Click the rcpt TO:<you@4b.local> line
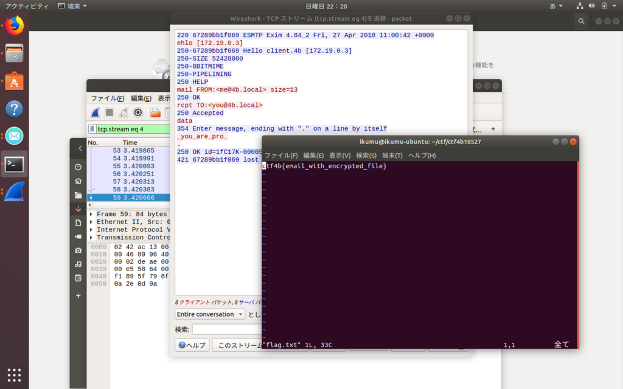 [x=220, y=105]
